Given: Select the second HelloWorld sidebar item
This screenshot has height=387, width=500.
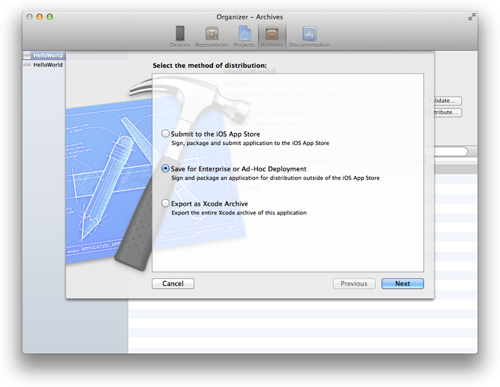Looking at the screenshot, I should click(x=44, y=65).
